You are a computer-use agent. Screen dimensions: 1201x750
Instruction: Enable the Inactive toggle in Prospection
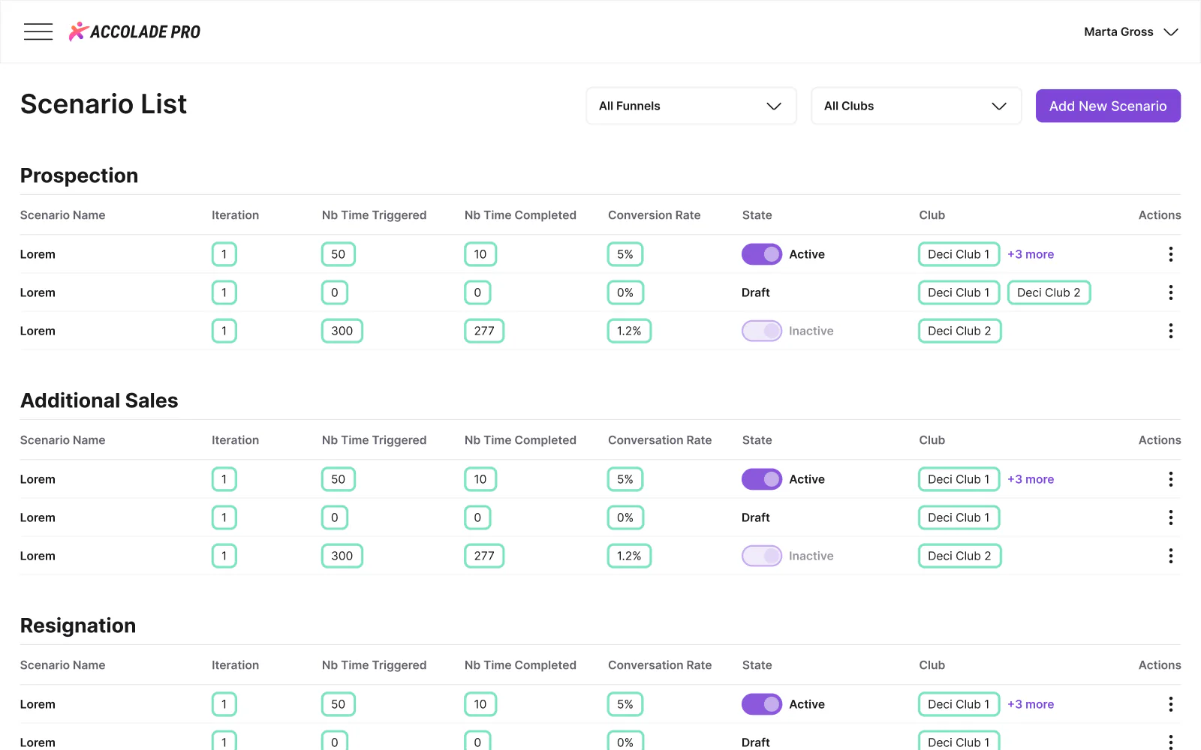(x=762, y=331)
